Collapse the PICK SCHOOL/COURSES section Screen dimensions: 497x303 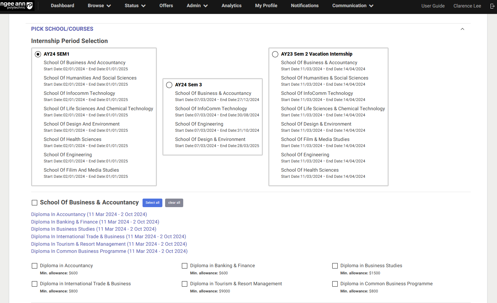tap(462, 29)
